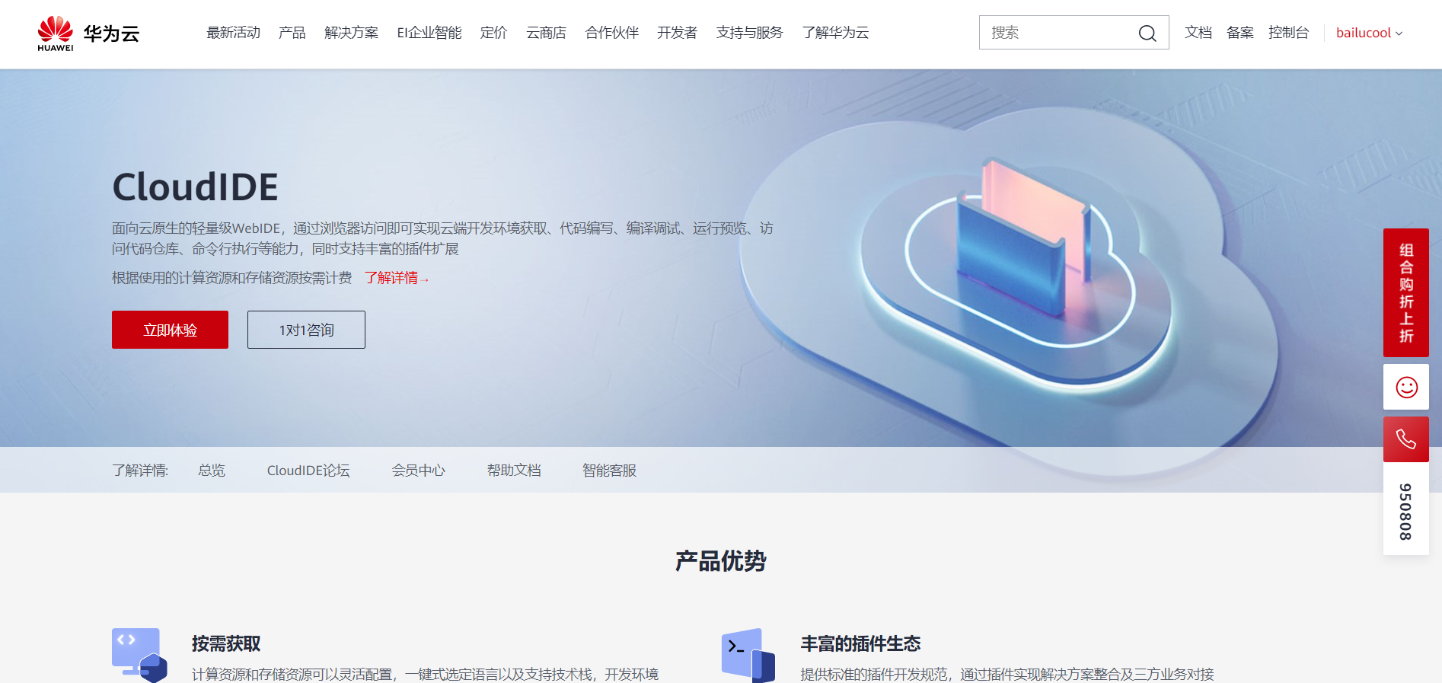
Task: Click the red phone call icon
Action: coord(1406,439)
